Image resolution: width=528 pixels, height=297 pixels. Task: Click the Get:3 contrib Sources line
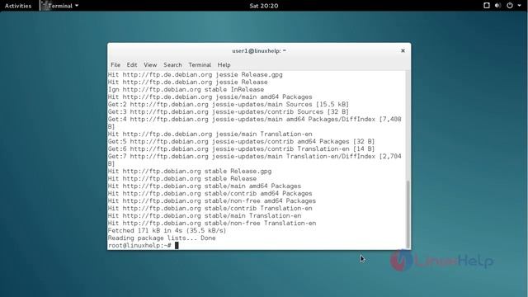click(x=229, y=112)
